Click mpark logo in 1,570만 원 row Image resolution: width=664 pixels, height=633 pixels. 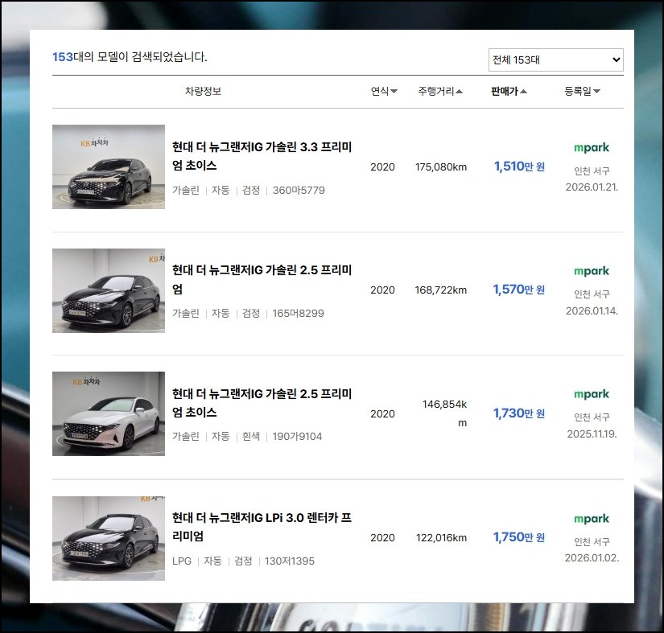point(592,271)
